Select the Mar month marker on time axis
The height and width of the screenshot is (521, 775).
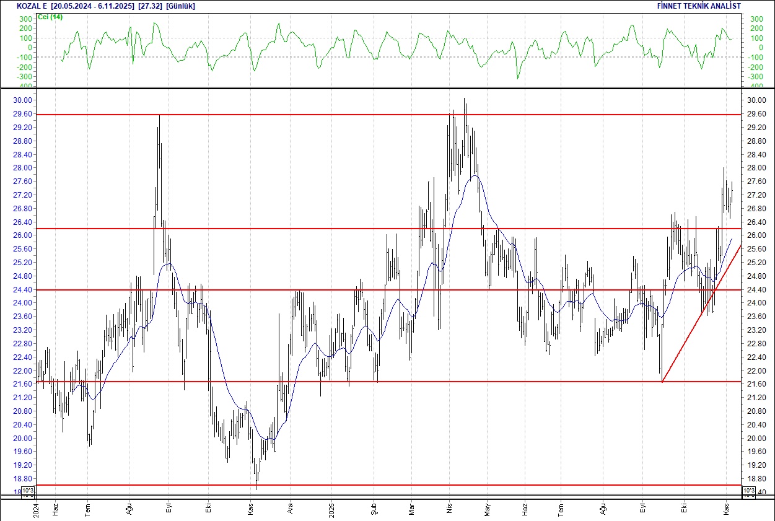tap(411, 506)
